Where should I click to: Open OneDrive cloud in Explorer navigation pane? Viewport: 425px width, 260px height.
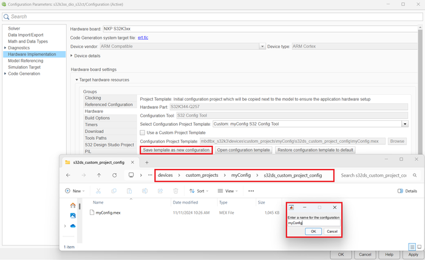point(73,226)
